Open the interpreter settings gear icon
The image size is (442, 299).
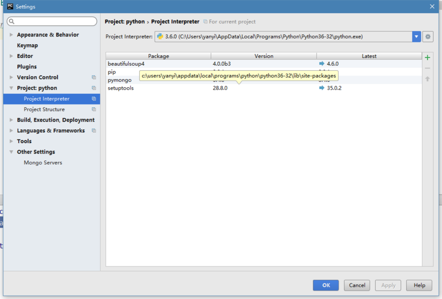click(428, 36)
